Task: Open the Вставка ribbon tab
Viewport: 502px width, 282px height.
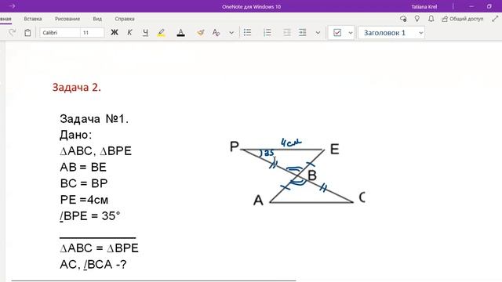Action: 33,19
